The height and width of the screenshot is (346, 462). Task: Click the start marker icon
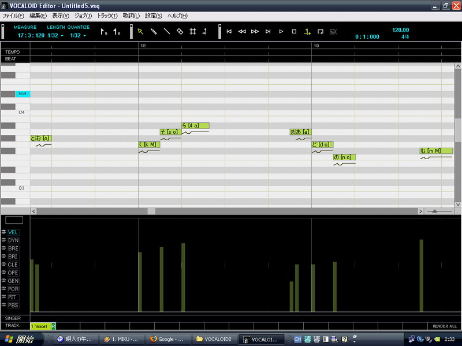[x=104, y=32]
